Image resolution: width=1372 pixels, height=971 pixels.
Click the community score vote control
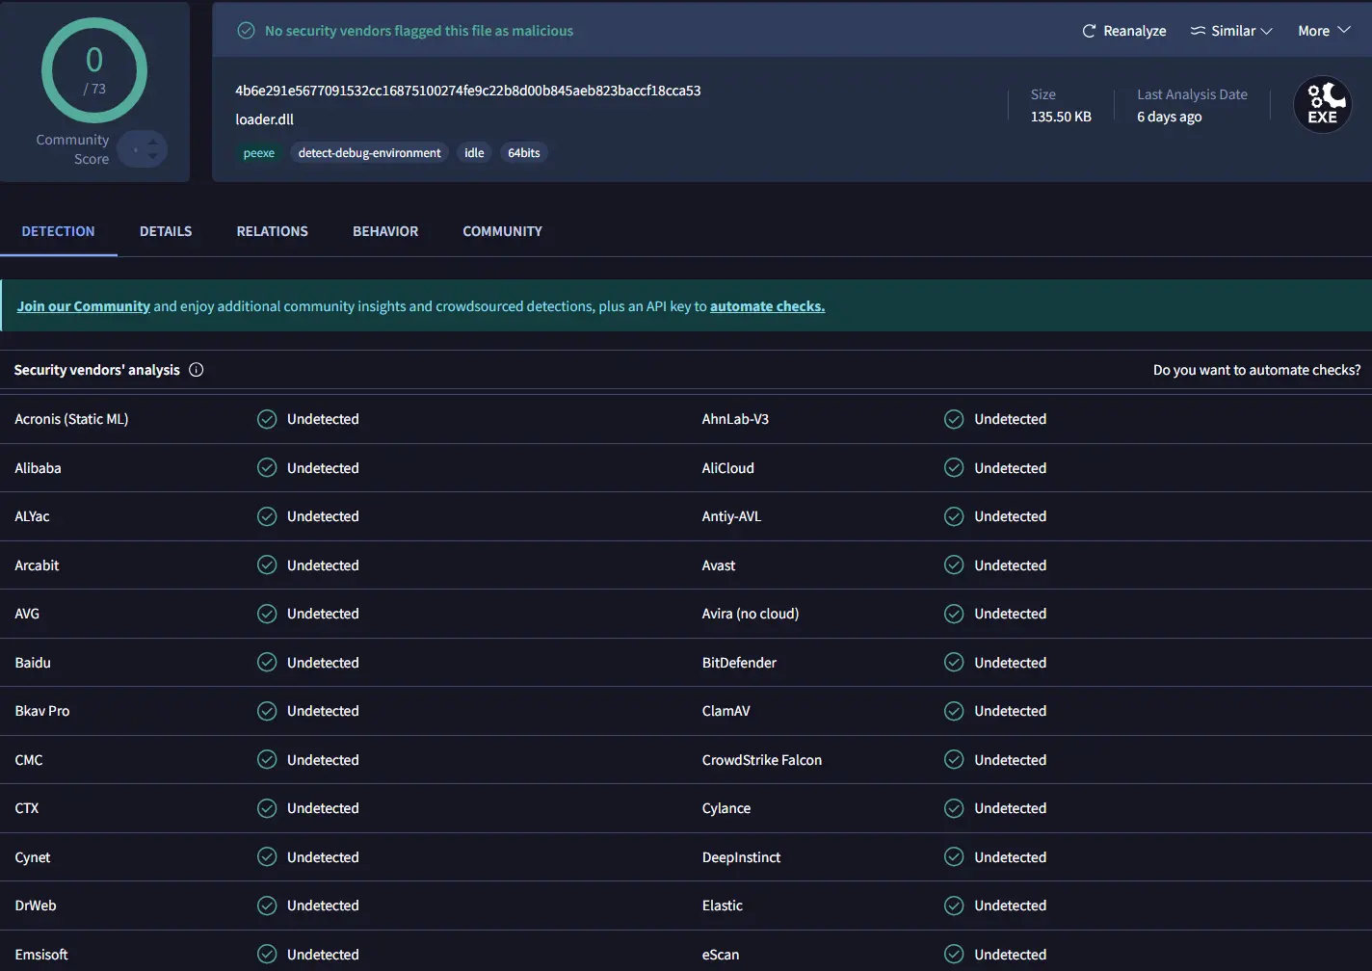click(143, 149)
